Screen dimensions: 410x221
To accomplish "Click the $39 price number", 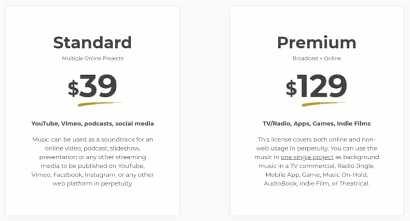I will (98, 87).
